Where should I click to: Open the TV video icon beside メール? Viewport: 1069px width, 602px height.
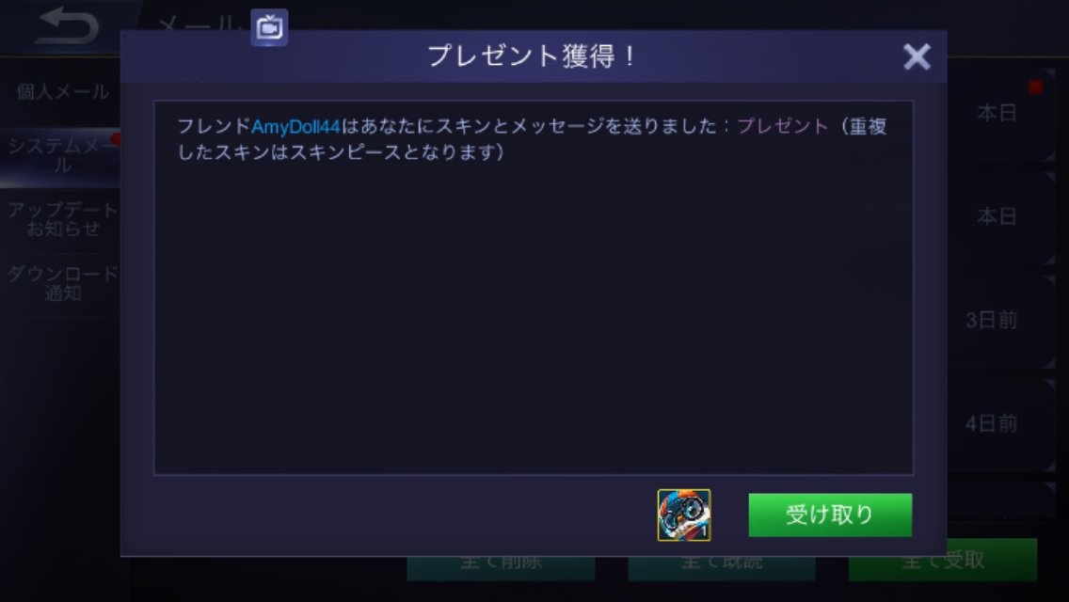pos(269,28)
